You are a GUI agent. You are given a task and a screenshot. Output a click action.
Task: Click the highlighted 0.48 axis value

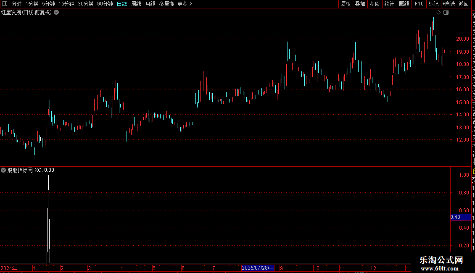(x=460, y=217)
